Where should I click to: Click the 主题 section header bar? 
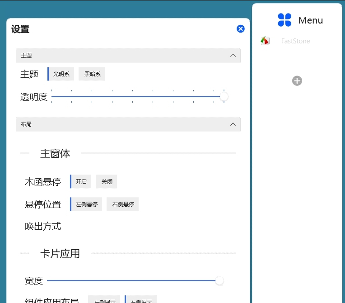click(128, 56)
